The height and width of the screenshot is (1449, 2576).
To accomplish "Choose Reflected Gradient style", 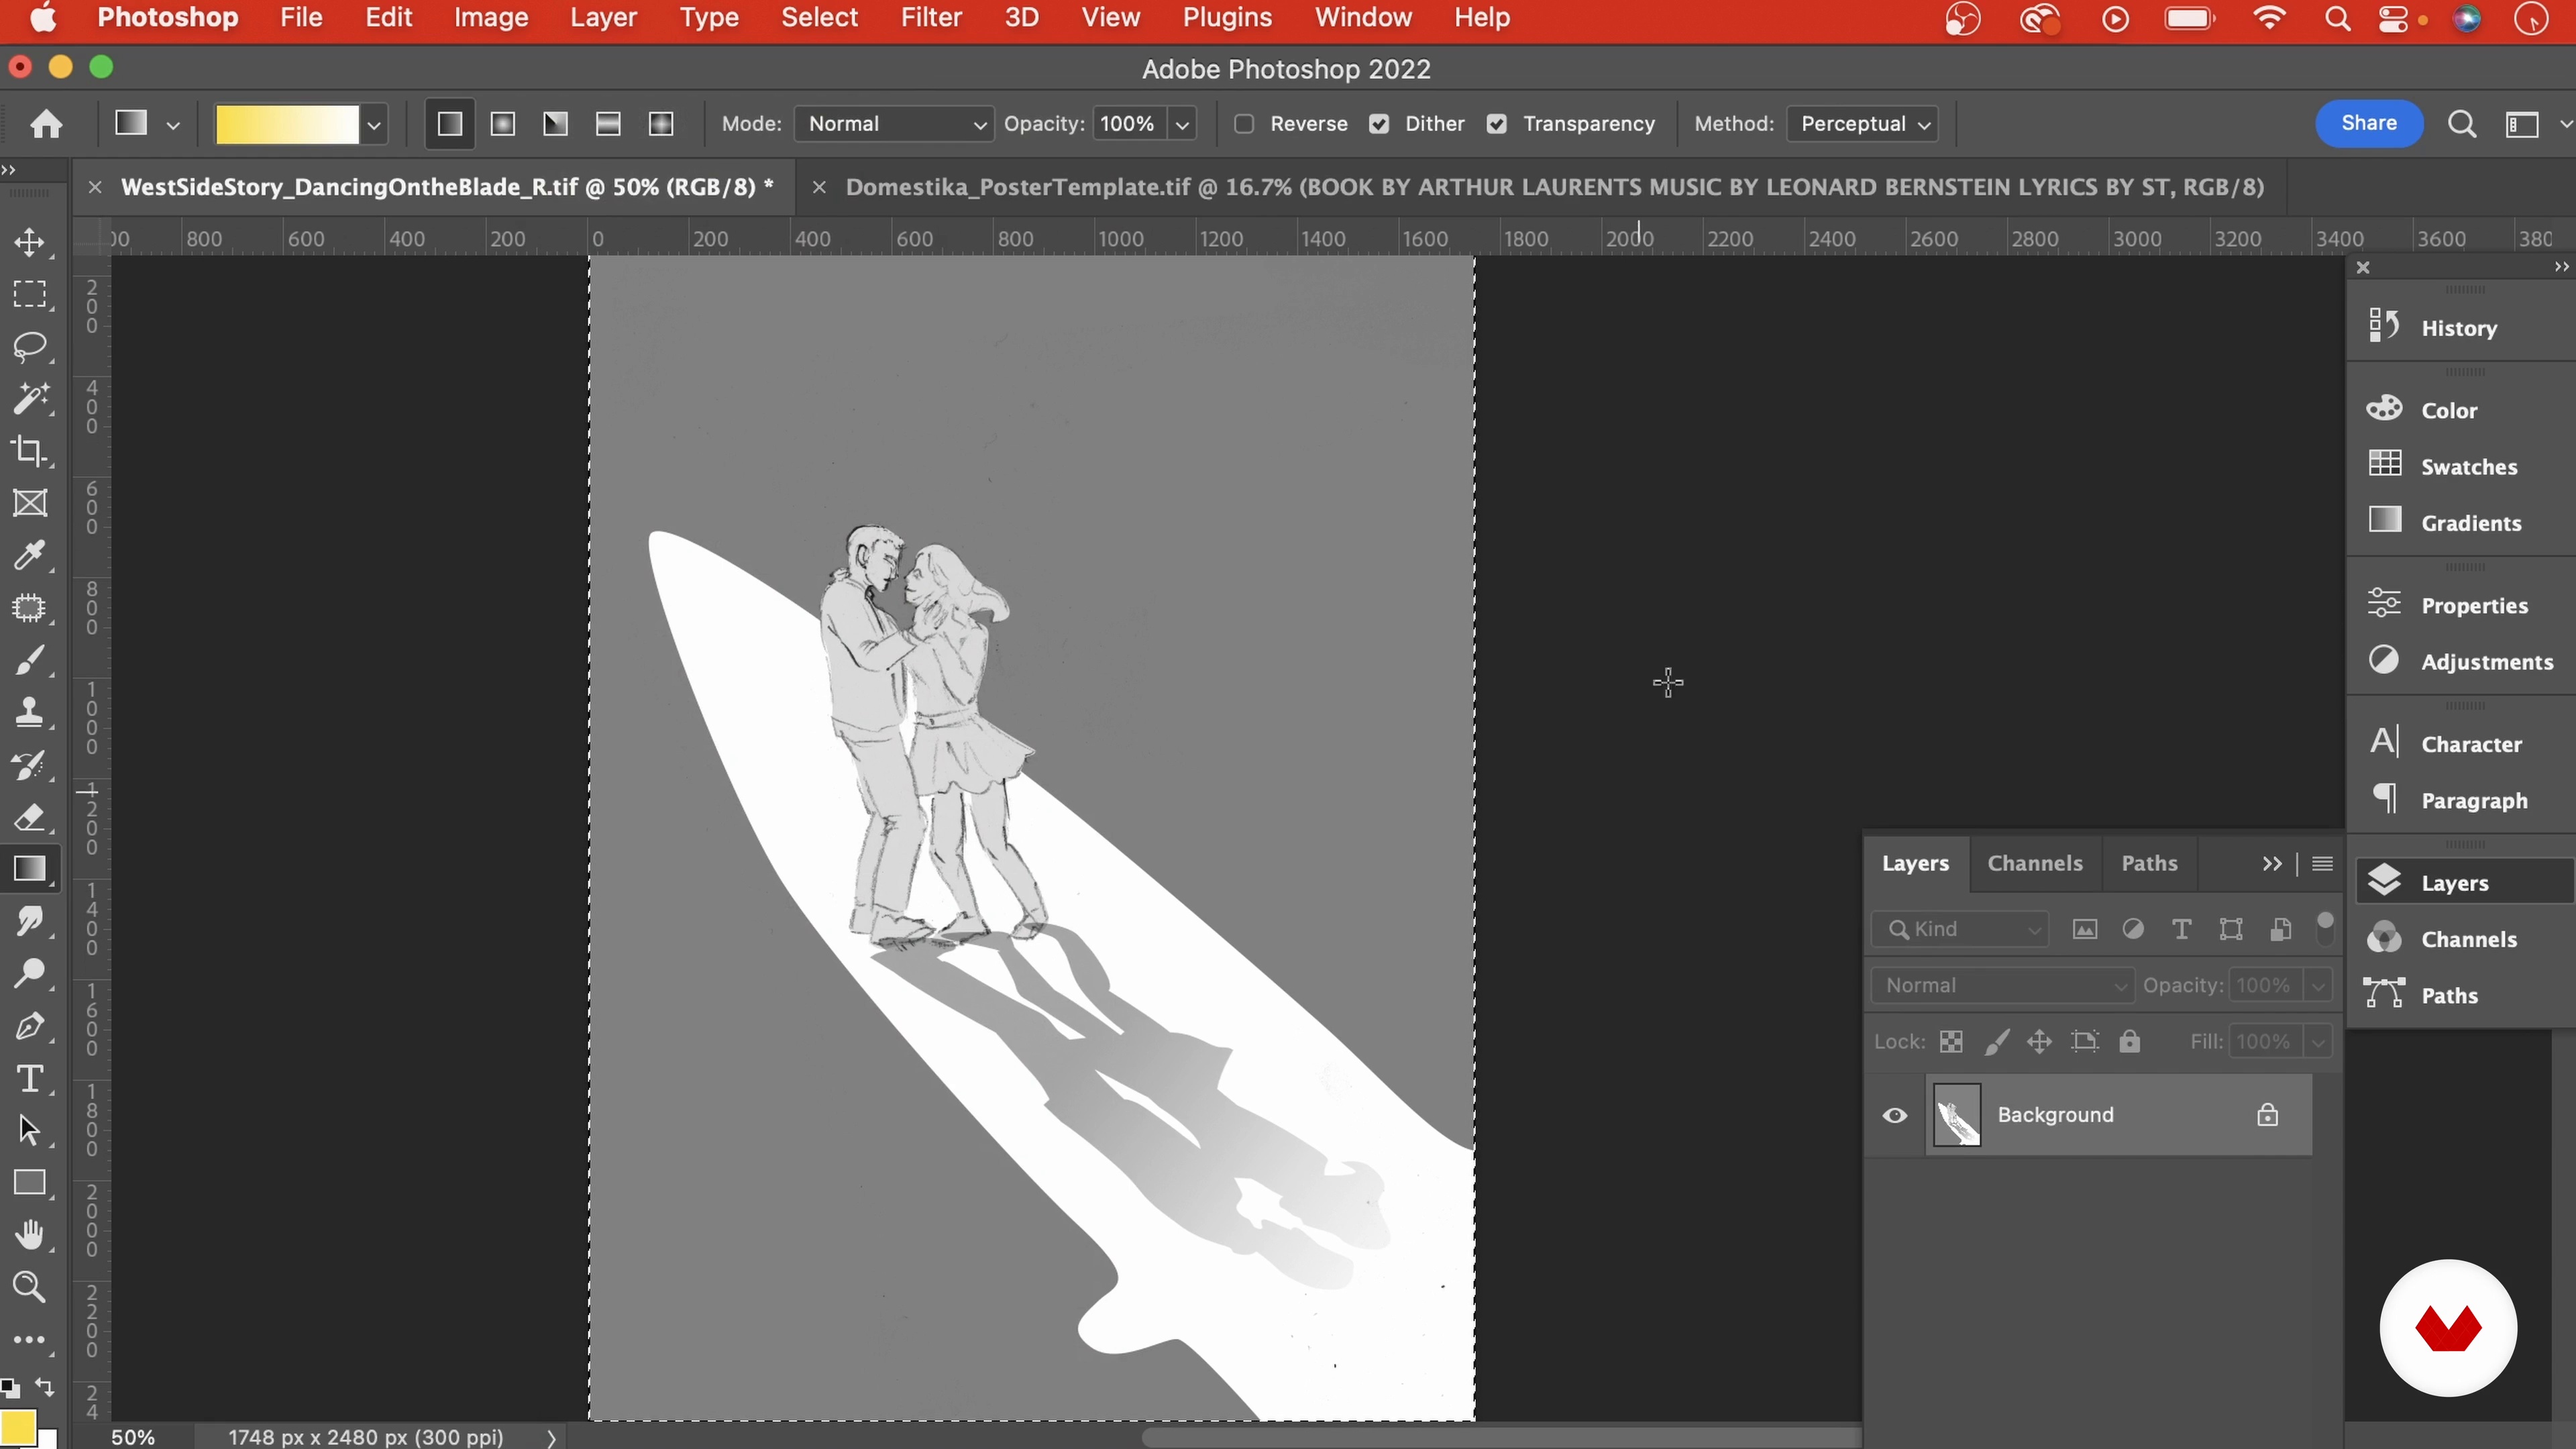I will 608,124.
